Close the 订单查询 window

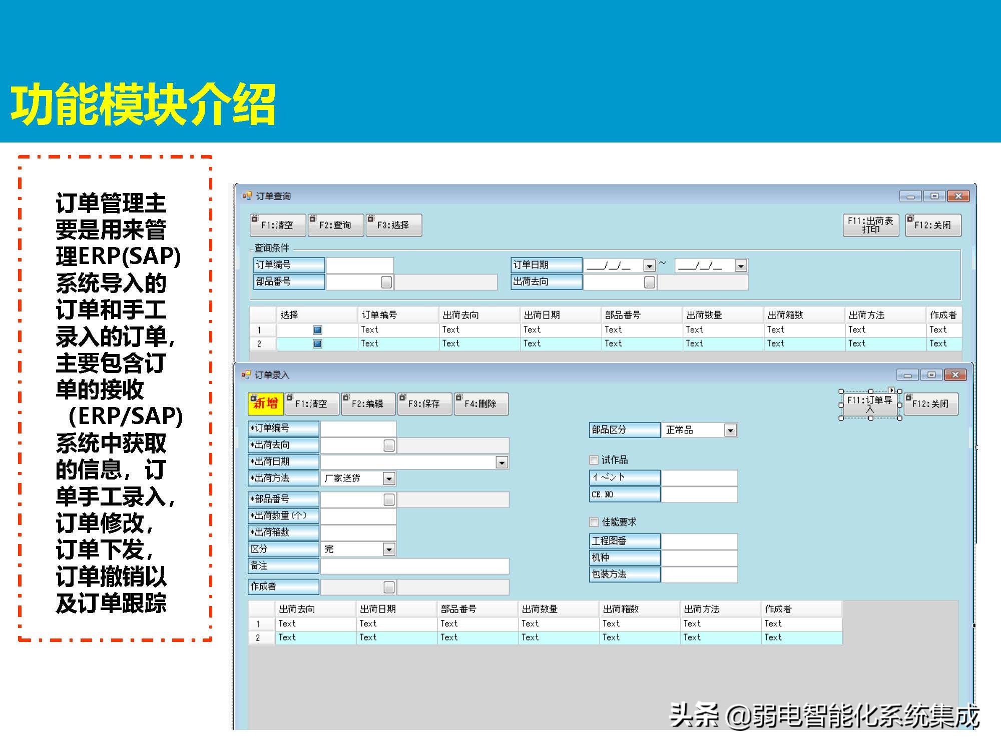point(958,196)
